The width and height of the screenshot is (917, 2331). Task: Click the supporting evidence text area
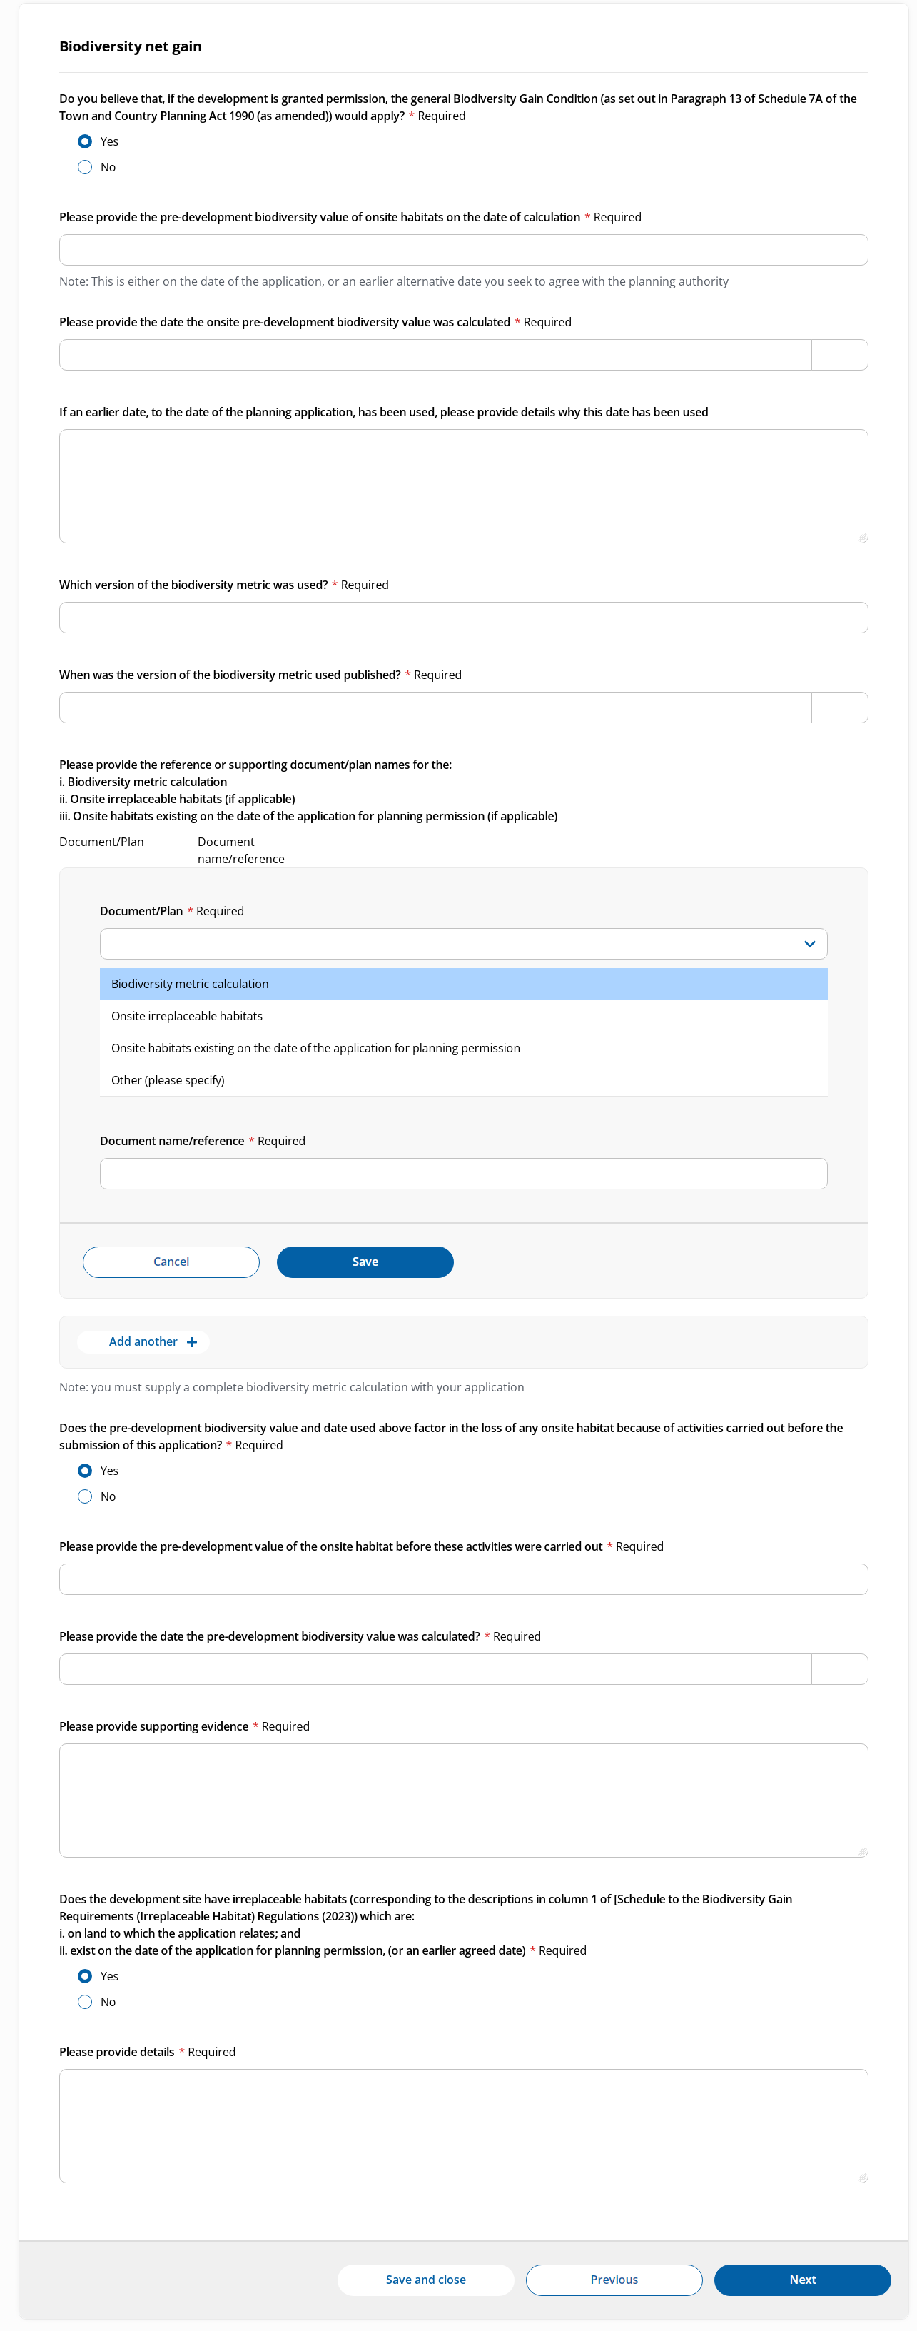pyautogui.click(x=463, y=1800)
